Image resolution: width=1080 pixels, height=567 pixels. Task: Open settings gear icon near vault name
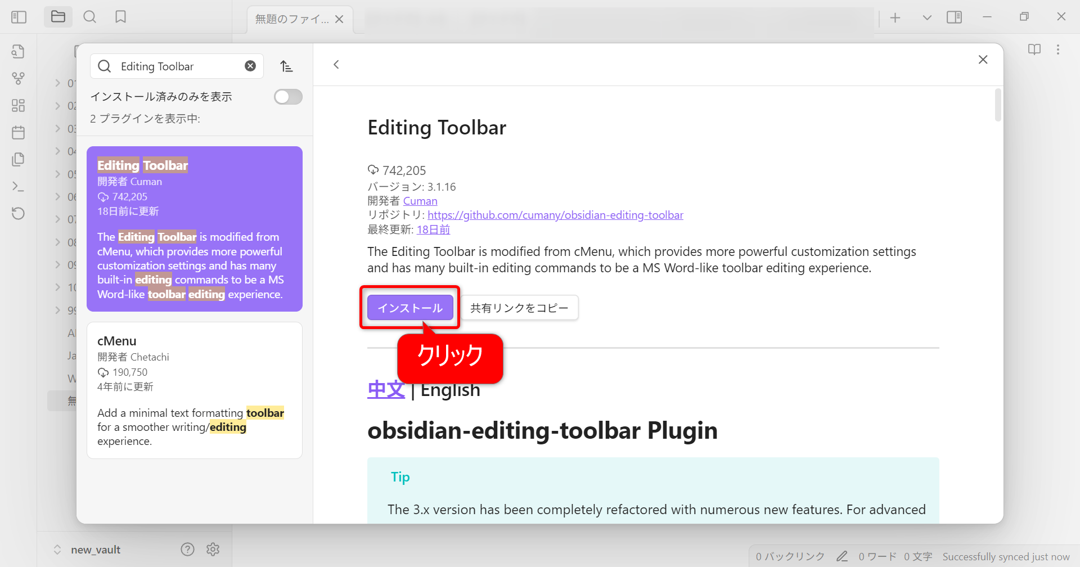[x=213, y=550]
